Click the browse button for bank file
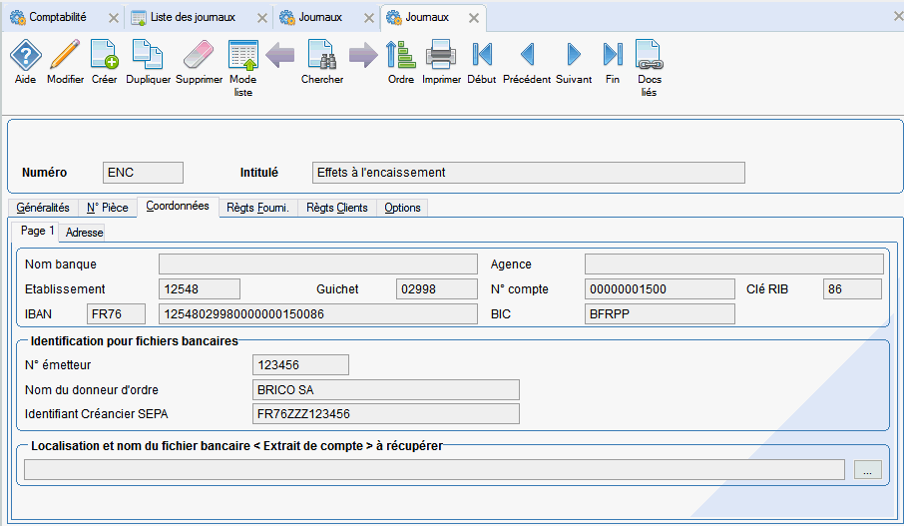Screen dimensions: 904x526 (867, 470)
